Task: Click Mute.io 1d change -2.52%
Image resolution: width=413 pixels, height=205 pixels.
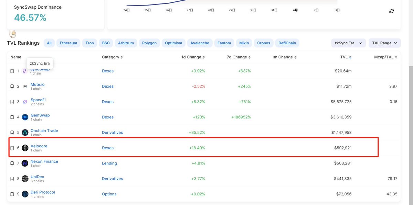Action: 198,87
